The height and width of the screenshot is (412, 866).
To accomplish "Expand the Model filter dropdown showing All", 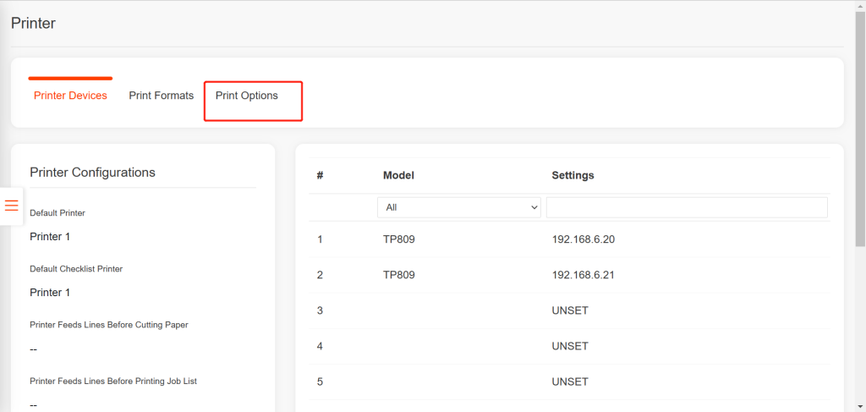I will click(x=458, y=207).
